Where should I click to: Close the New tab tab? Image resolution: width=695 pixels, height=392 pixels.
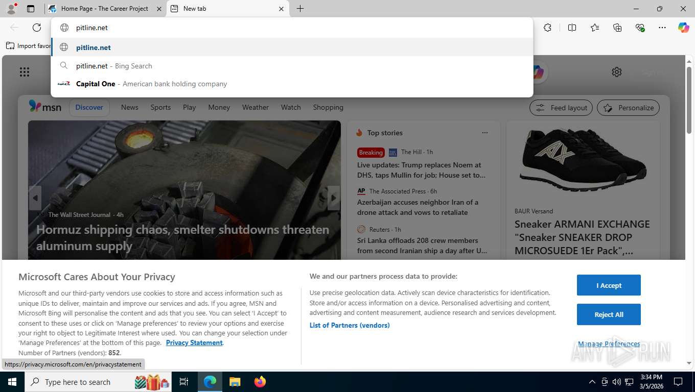click(x=281, y=9)
